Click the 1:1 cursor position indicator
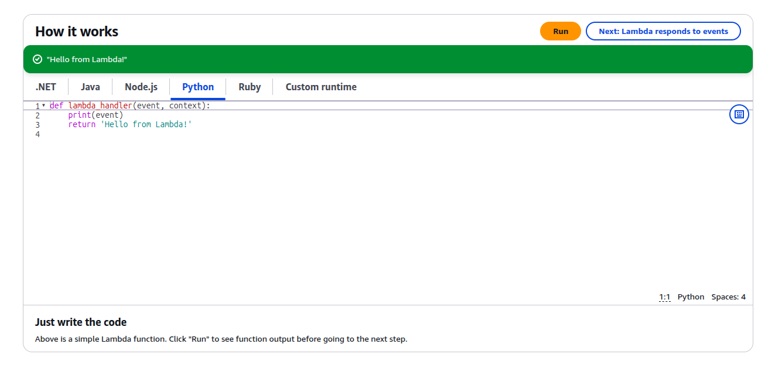Screen dimensions: 775x371 664,297
